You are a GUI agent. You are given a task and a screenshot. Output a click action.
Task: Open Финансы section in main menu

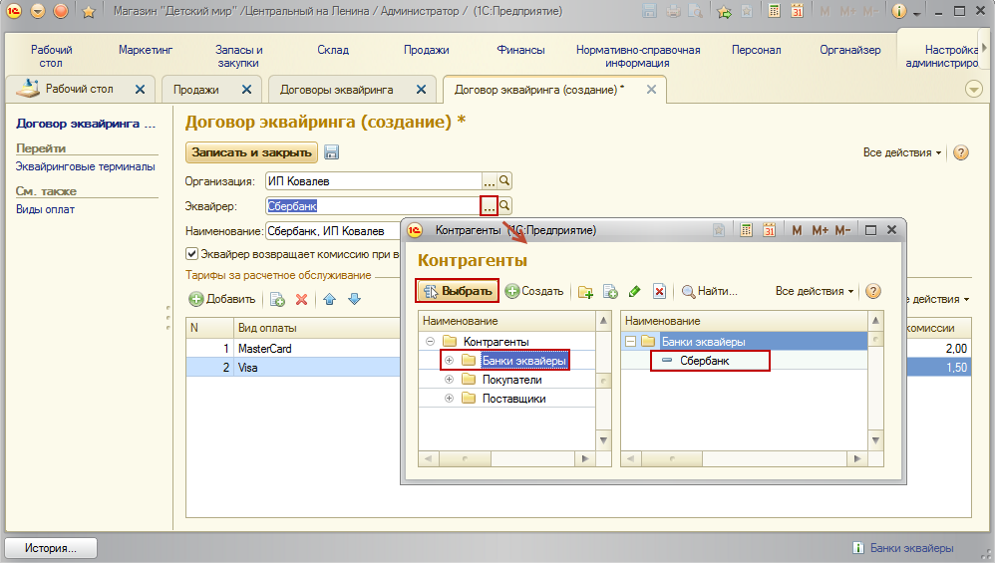click(521, 50)
